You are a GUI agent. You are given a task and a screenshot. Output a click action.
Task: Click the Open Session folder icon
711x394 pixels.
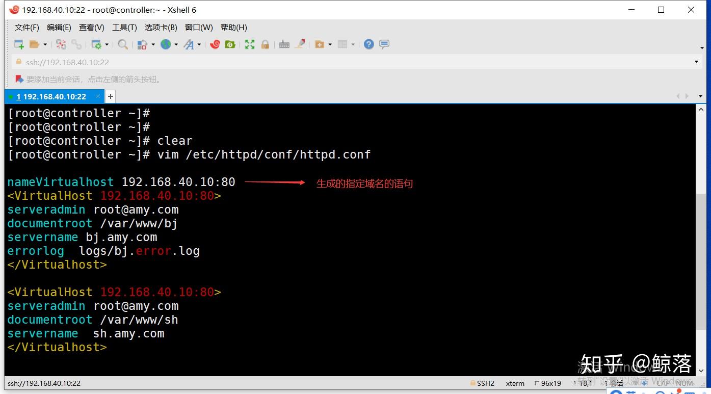coord(34,44)
